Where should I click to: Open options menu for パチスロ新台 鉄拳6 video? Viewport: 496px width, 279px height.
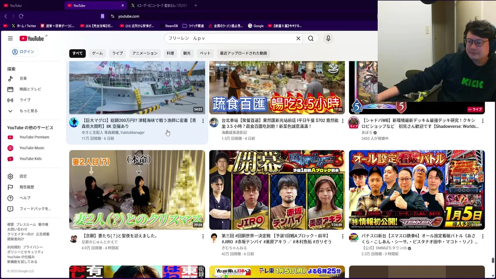tap(482, 236)
